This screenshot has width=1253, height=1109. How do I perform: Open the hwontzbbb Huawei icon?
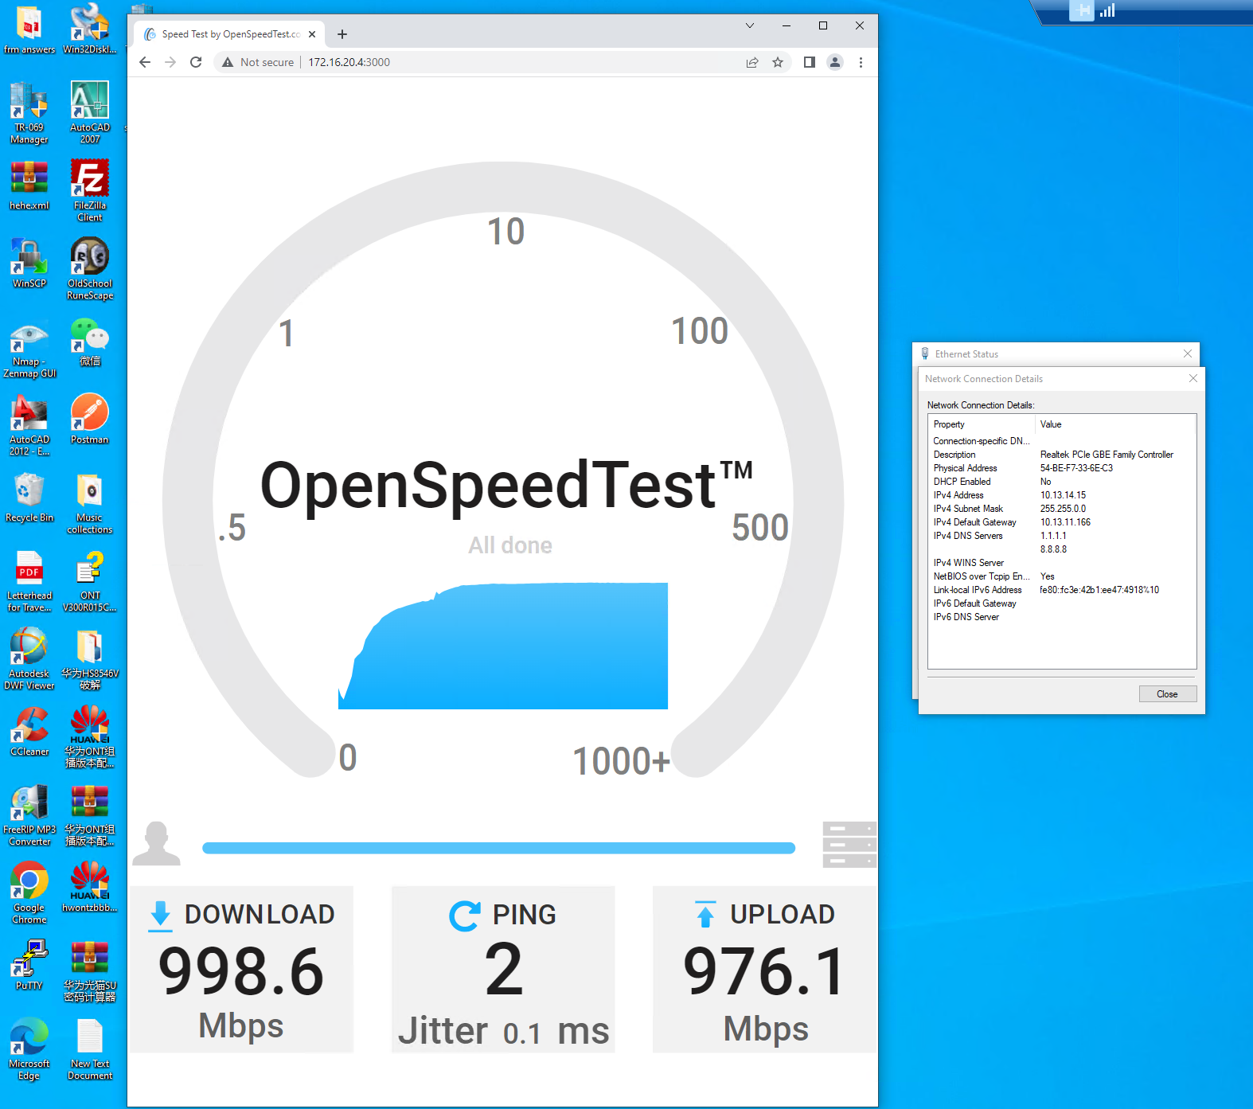[90, 888]
